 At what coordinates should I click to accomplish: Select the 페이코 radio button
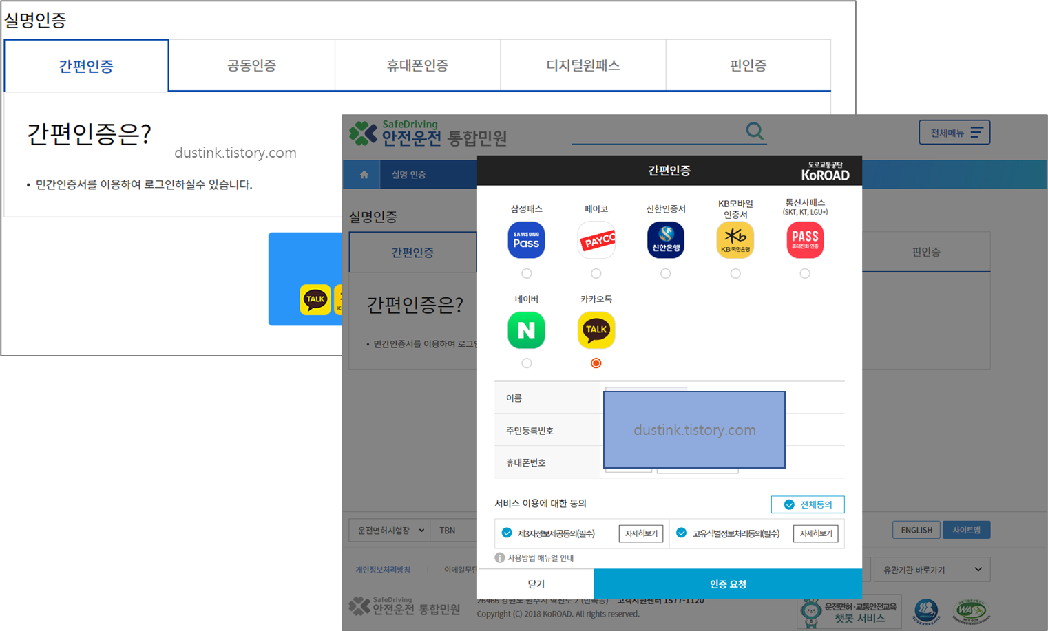pyautogui.click(x=596, y=273)
